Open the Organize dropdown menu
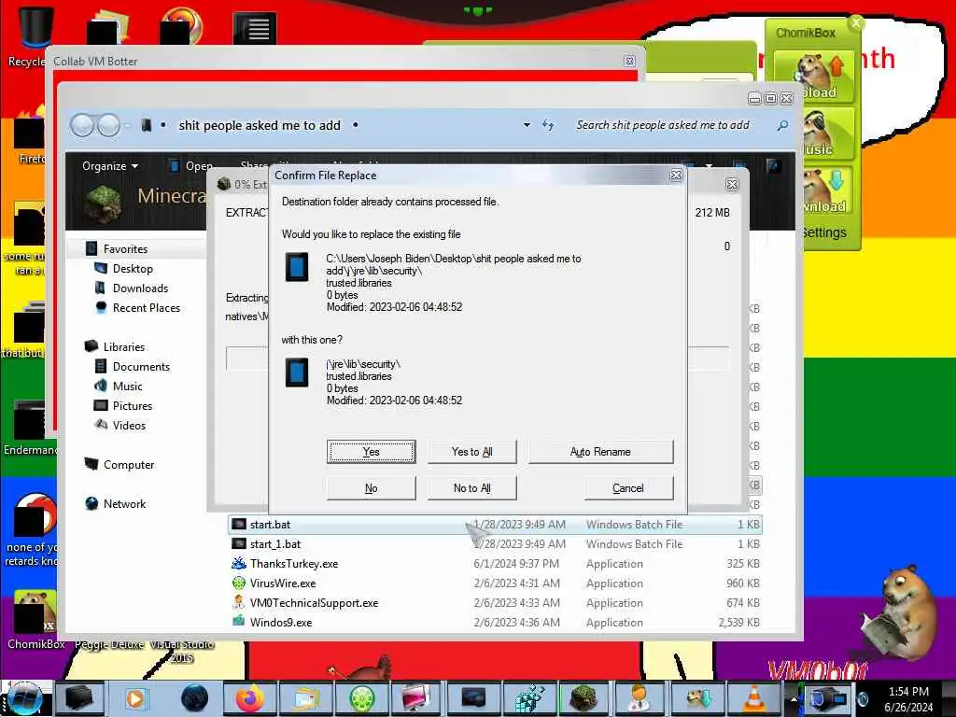 click(x=110, y=166)
